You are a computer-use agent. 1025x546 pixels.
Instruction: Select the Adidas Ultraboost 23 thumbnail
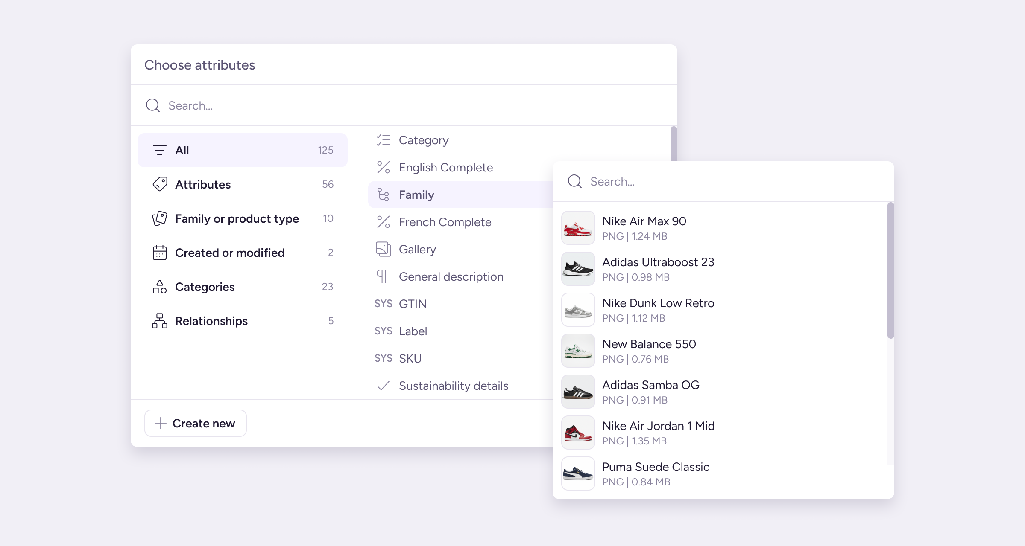pyautogui.click(x=578, y=269)
